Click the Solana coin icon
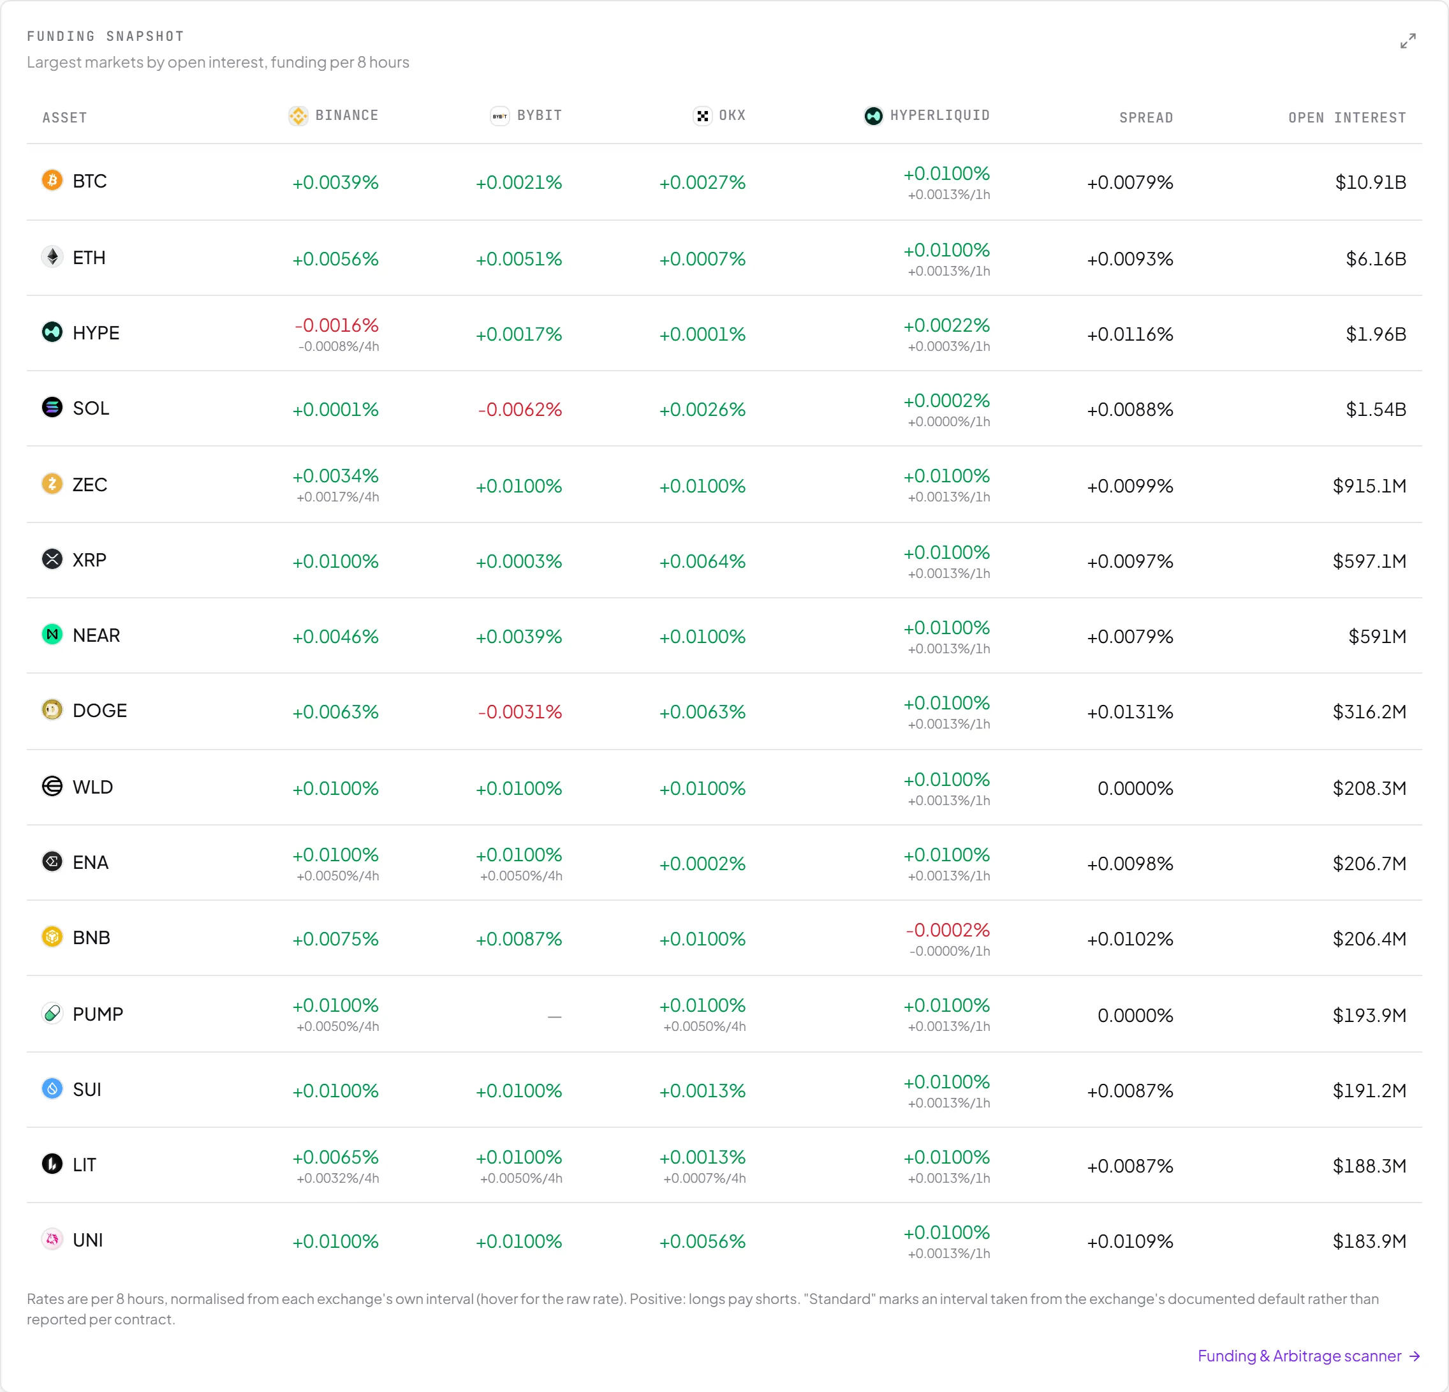Viewport: 1449px width, 1392px height. 52,408
